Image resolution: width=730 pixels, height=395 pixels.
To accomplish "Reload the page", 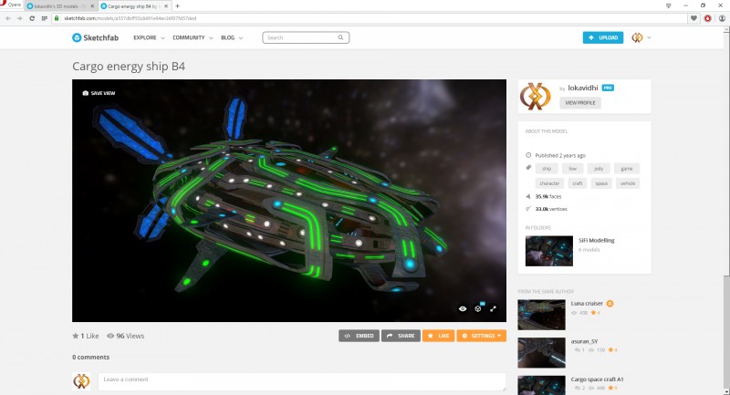I will coord(32,18).
